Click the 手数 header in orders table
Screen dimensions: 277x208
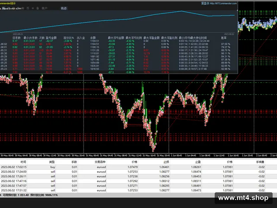pos(74,162)
